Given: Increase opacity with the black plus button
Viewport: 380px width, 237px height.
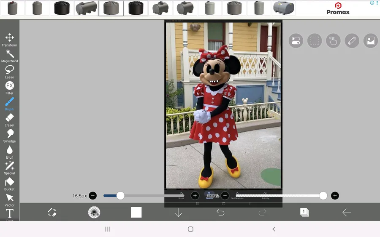Looking at the screenshot, I should [335, 195].
